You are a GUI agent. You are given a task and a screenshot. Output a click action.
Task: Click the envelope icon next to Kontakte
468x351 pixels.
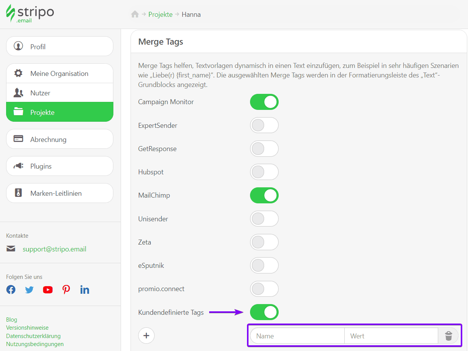click(11, 248)
